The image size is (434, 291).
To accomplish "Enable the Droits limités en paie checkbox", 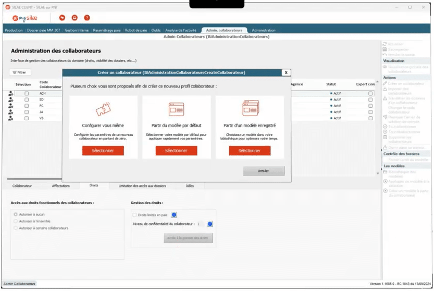I will [134, 214].
